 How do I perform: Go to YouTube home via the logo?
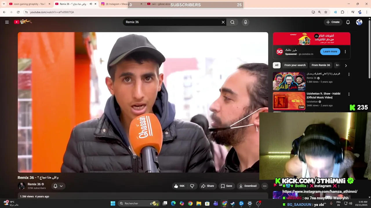click(23, 22)
